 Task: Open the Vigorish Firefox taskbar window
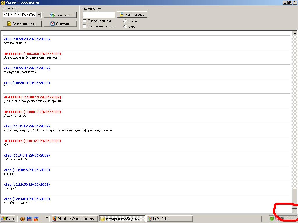74,219
